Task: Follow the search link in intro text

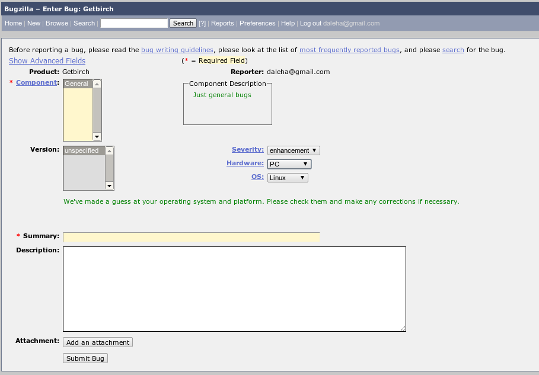Action: (453, 50)
